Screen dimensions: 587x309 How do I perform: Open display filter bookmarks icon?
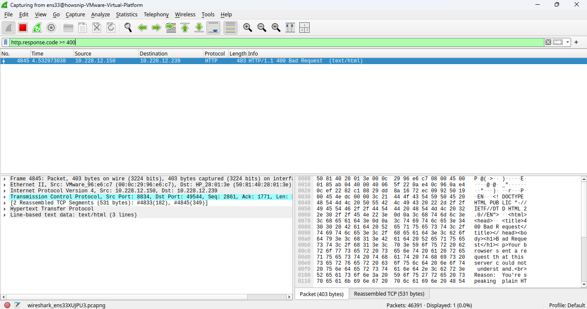coord(6,42)
